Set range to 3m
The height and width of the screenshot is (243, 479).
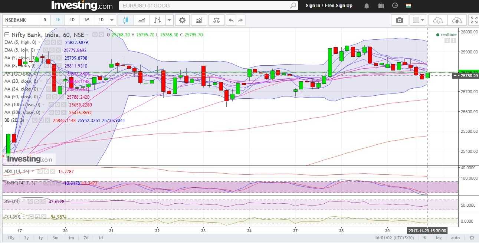click(x=55, y=238)
